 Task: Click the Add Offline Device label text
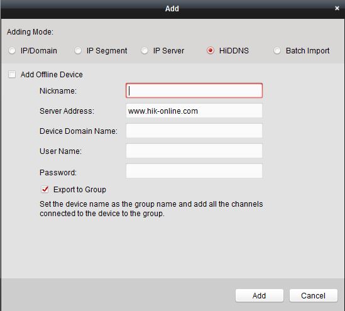[52, 75]
